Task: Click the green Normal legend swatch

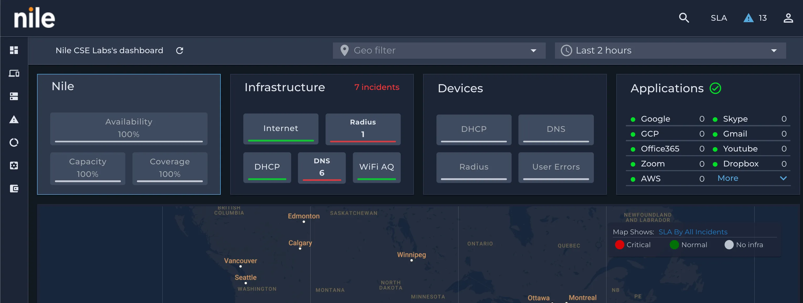Action: 674,245
